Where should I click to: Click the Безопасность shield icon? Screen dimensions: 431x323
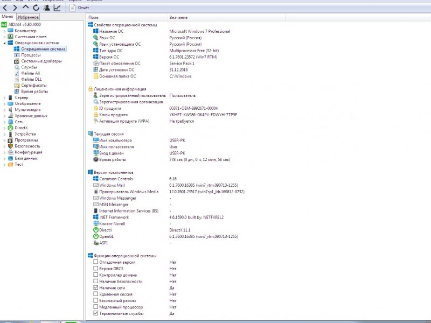pyautogui.click(x=10, y=146)
